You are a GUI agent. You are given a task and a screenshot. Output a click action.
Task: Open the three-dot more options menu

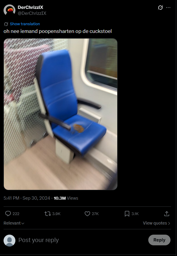point(168,7)
